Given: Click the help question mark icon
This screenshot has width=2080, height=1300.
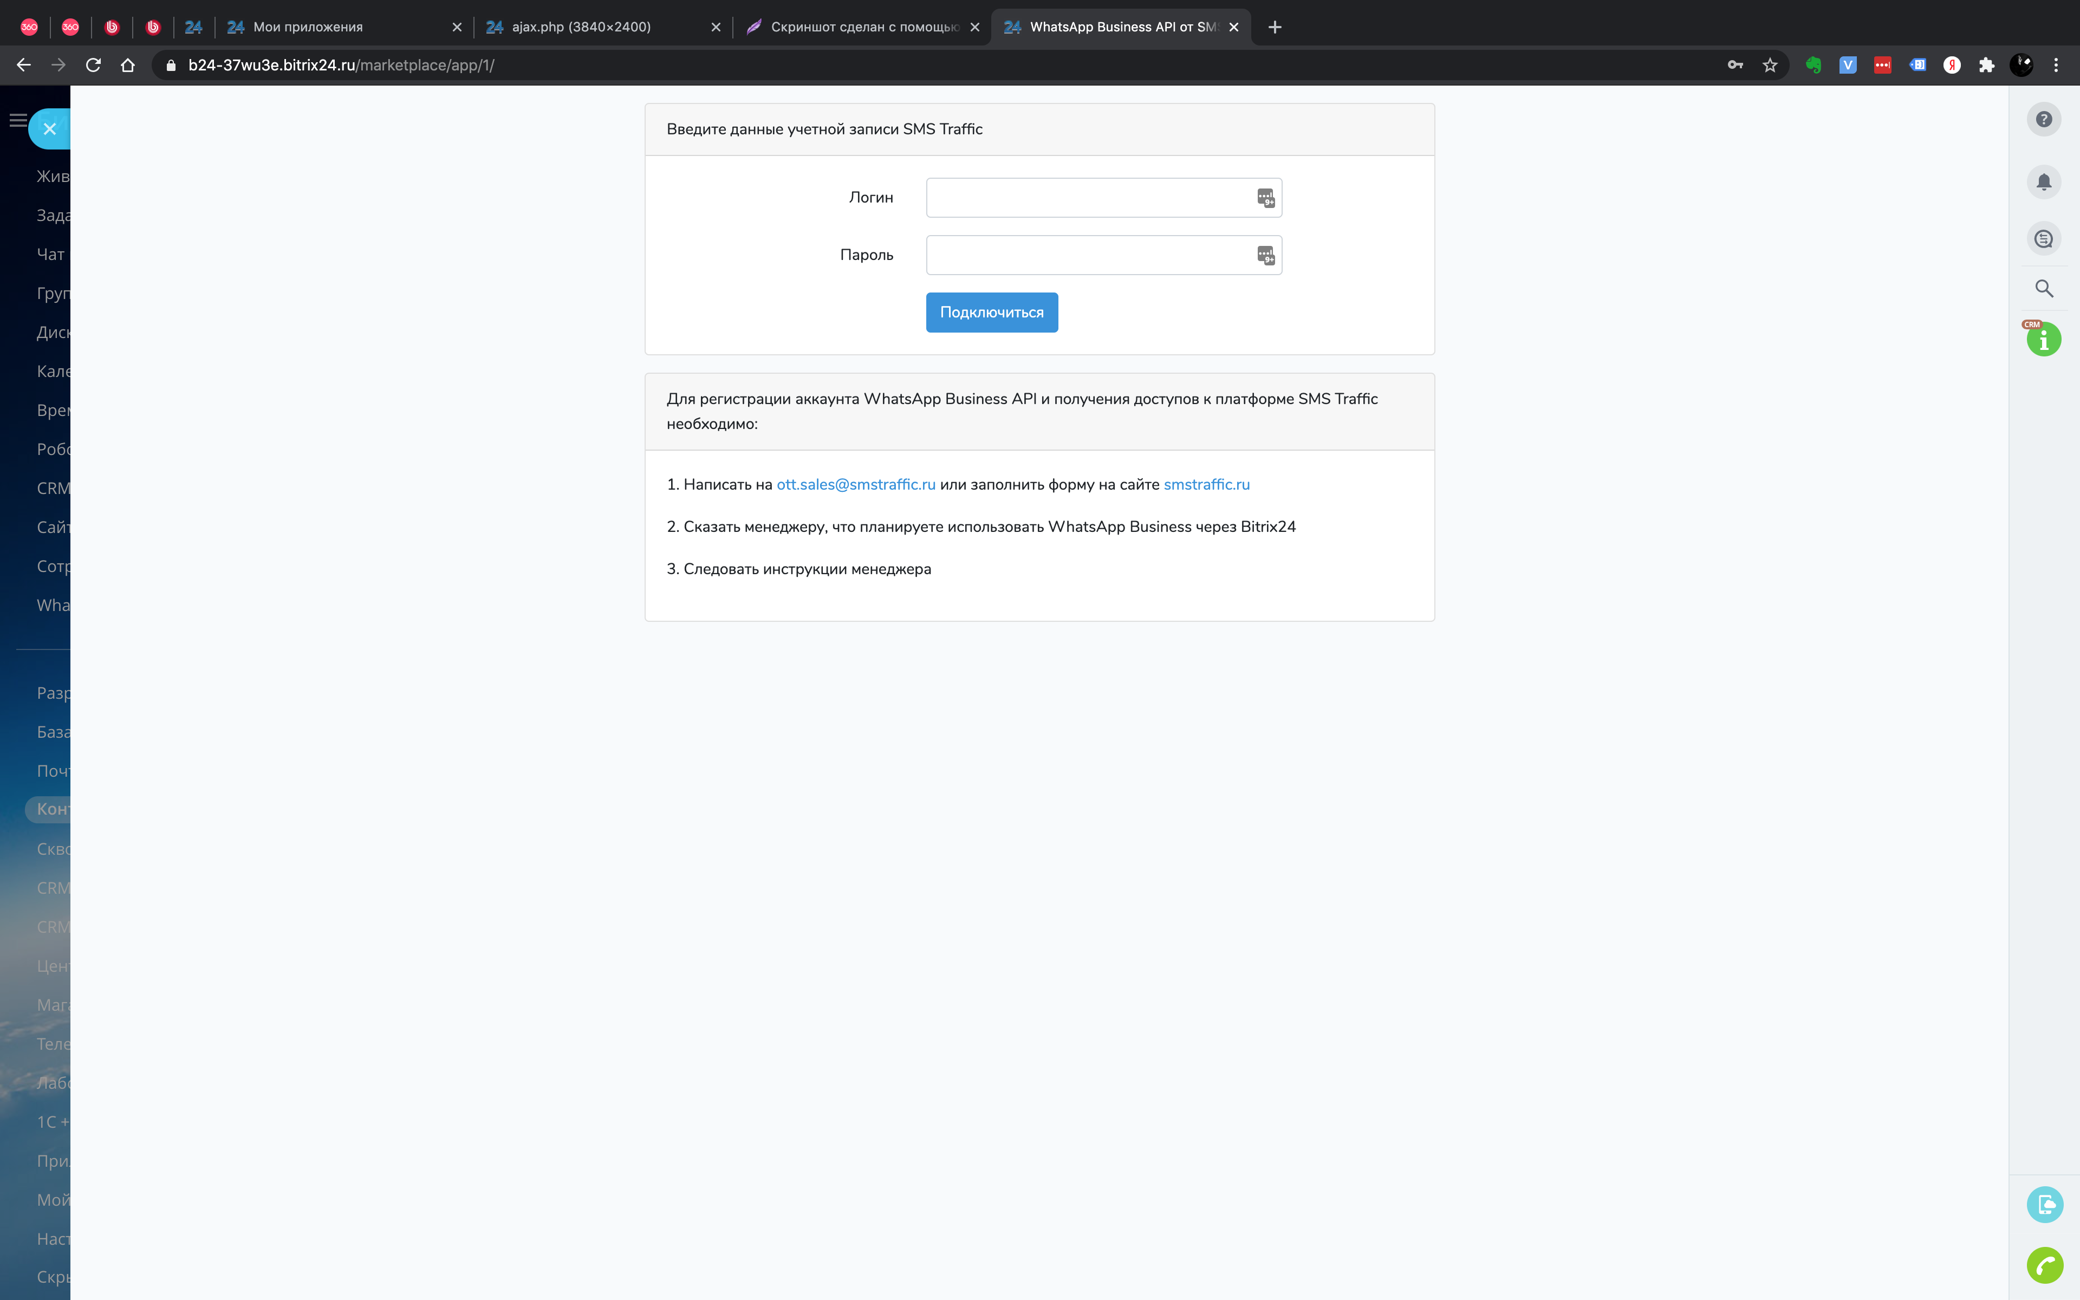Looking at the screenshot, I should (2043, 120).
